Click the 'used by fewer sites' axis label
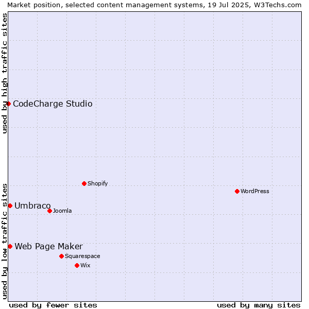This screenshot has width=309, height=309. tap(53, 305)
